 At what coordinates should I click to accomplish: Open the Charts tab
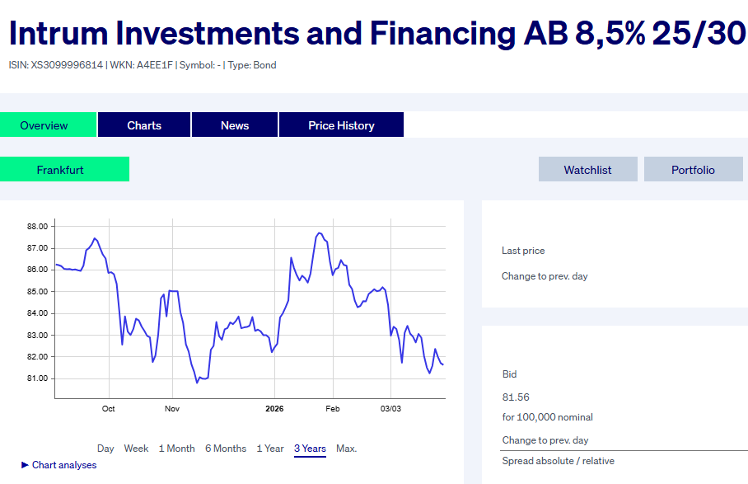(x=144, y=125)
